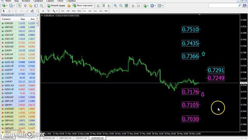Open the Окно menu
248x140 pixels.
pos(60,1)
